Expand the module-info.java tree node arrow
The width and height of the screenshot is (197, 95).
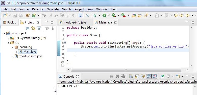point(12,56)
